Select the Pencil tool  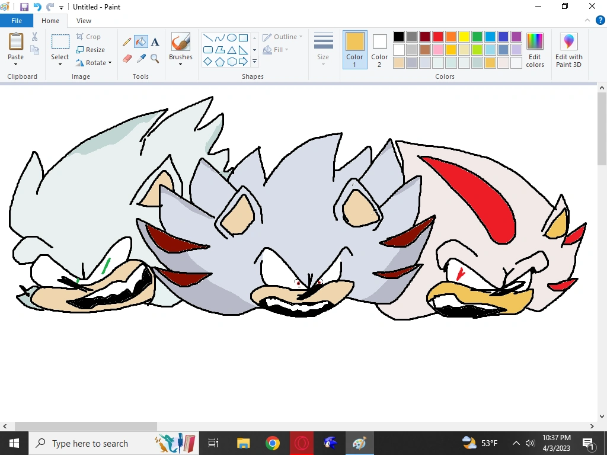tap(127, 42)
